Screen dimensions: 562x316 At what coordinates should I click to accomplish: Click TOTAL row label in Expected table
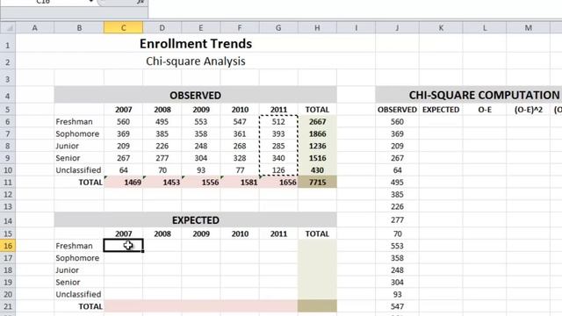point(90,306)
